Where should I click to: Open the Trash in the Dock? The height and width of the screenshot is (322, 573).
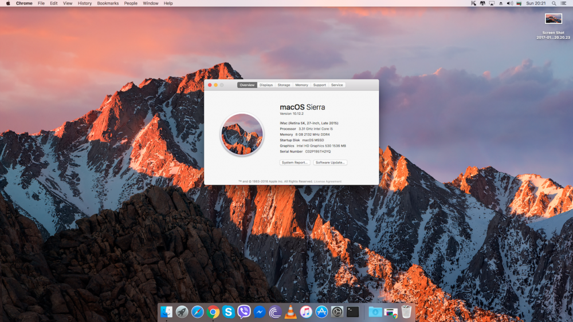point(406,312)
